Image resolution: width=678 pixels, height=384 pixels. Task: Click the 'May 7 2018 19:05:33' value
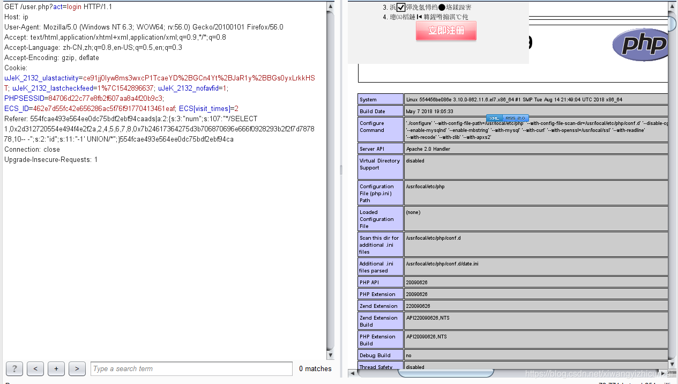pyautogui.click(x=430, y=111)
